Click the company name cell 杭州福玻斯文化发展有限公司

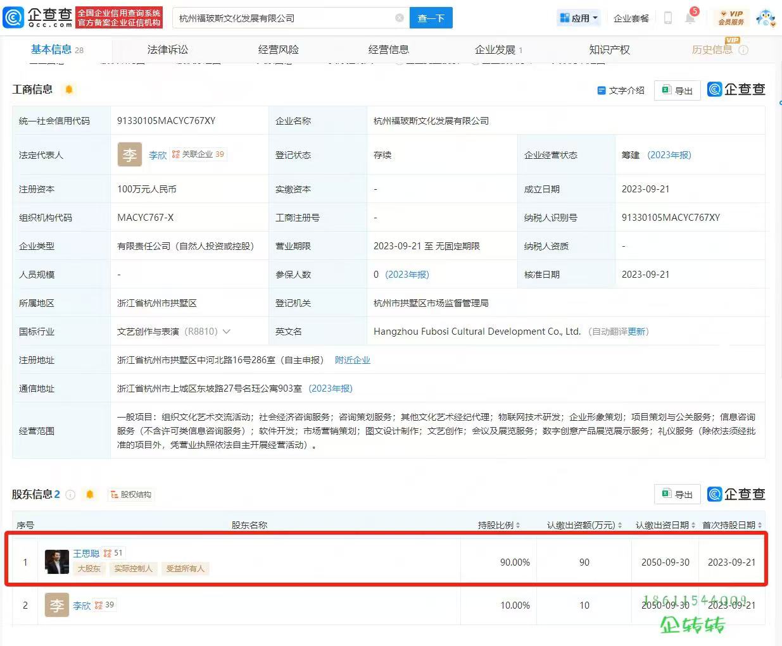point(431,121)
